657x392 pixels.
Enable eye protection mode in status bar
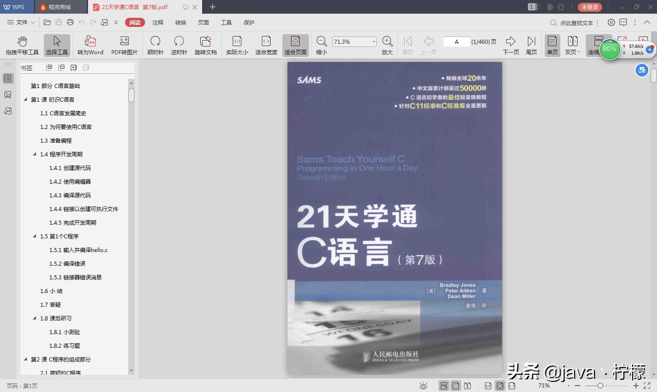tap(423, 386)
